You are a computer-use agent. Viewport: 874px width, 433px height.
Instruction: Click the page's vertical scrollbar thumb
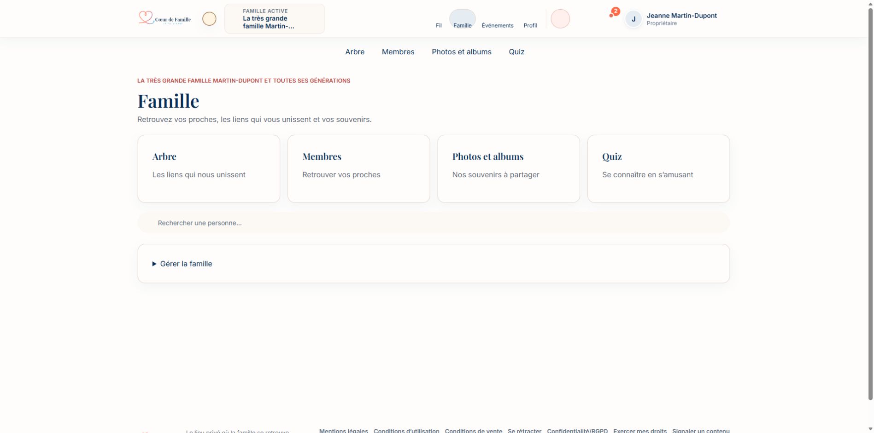[870, 204]
